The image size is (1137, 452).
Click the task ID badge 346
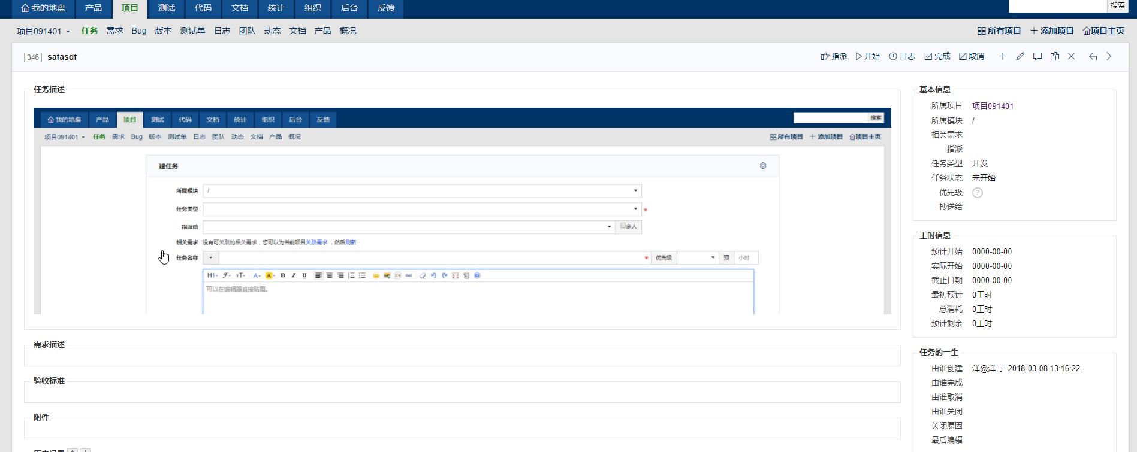click(33, 57)
